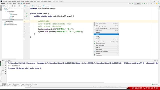
Task: Open the Navigate menu
Action: 14,1
